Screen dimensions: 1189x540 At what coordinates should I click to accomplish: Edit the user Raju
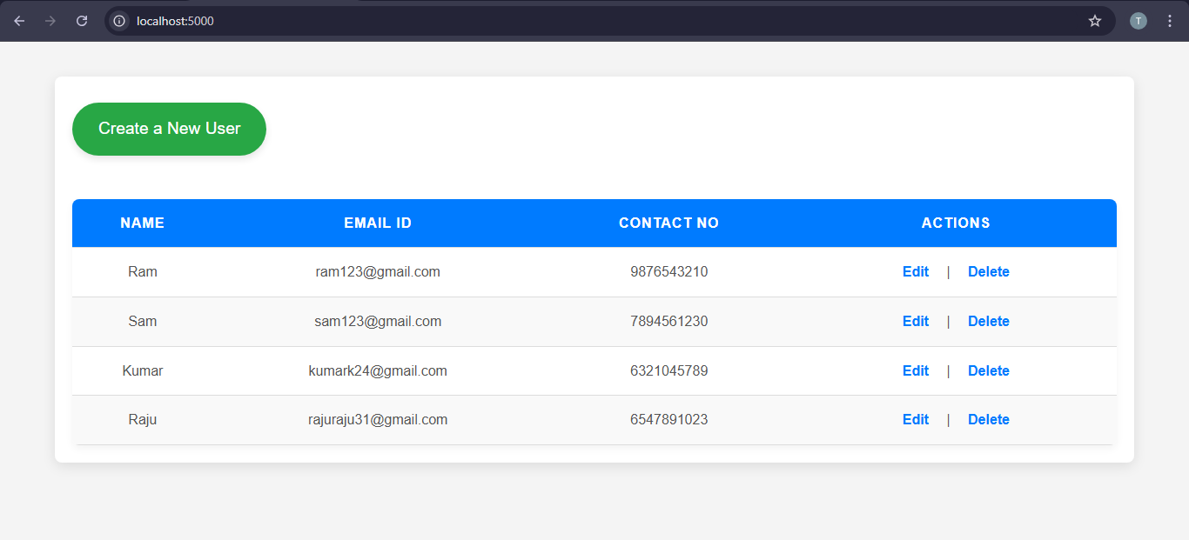click(916, 420)
